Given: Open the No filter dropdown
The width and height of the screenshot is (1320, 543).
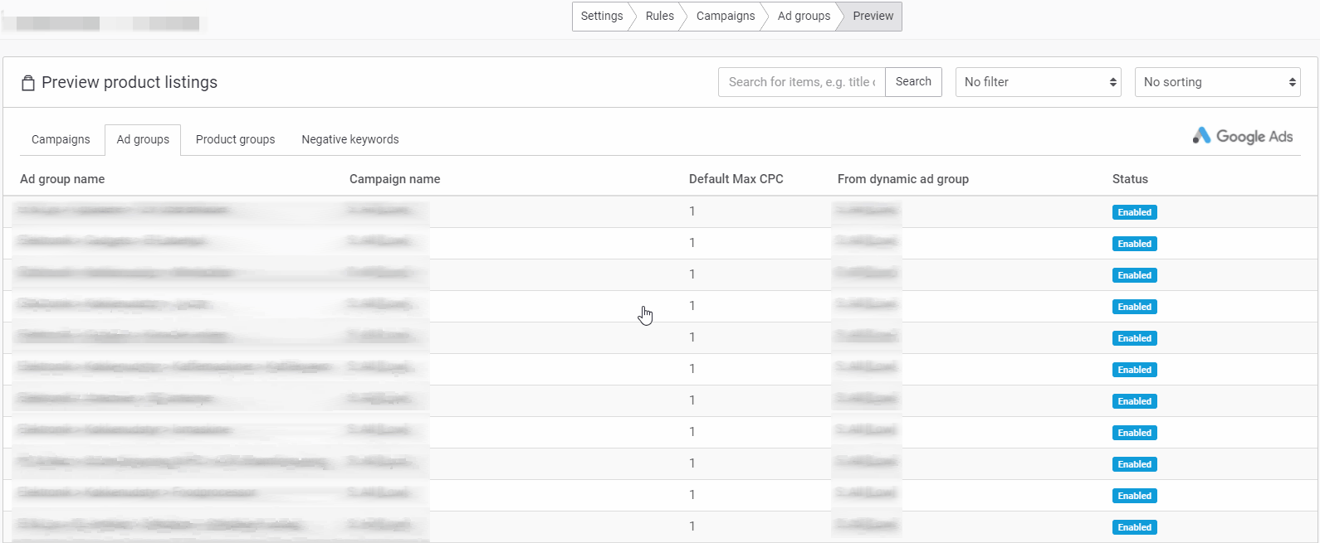Looking at the screenshot, I should click(1038, 82).
